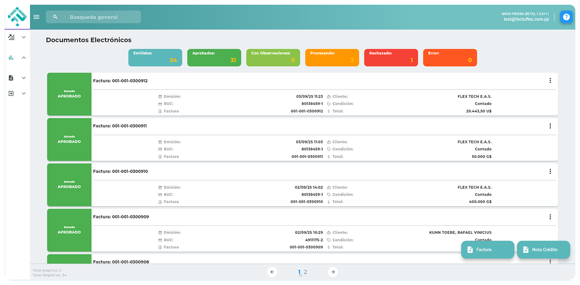The width and height of the screenshot is (580, 285).
Task: Expand the first sidebar dashboard section
Action: click(x=24, y=37)
